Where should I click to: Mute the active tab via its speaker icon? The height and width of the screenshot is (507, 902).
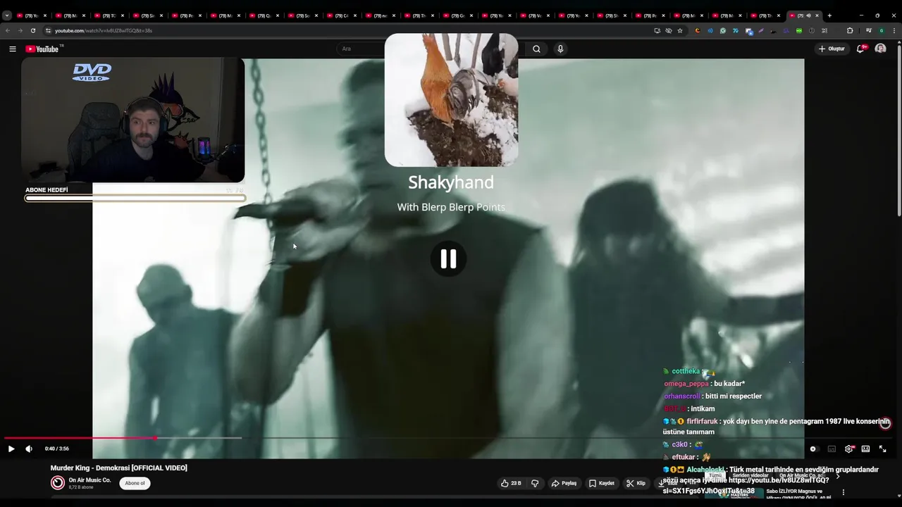(x=808, y=15)
